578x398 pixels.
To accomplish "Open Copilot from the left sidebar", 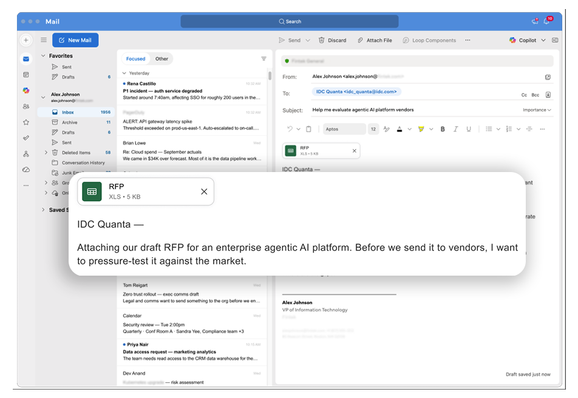I will [26, 90].
